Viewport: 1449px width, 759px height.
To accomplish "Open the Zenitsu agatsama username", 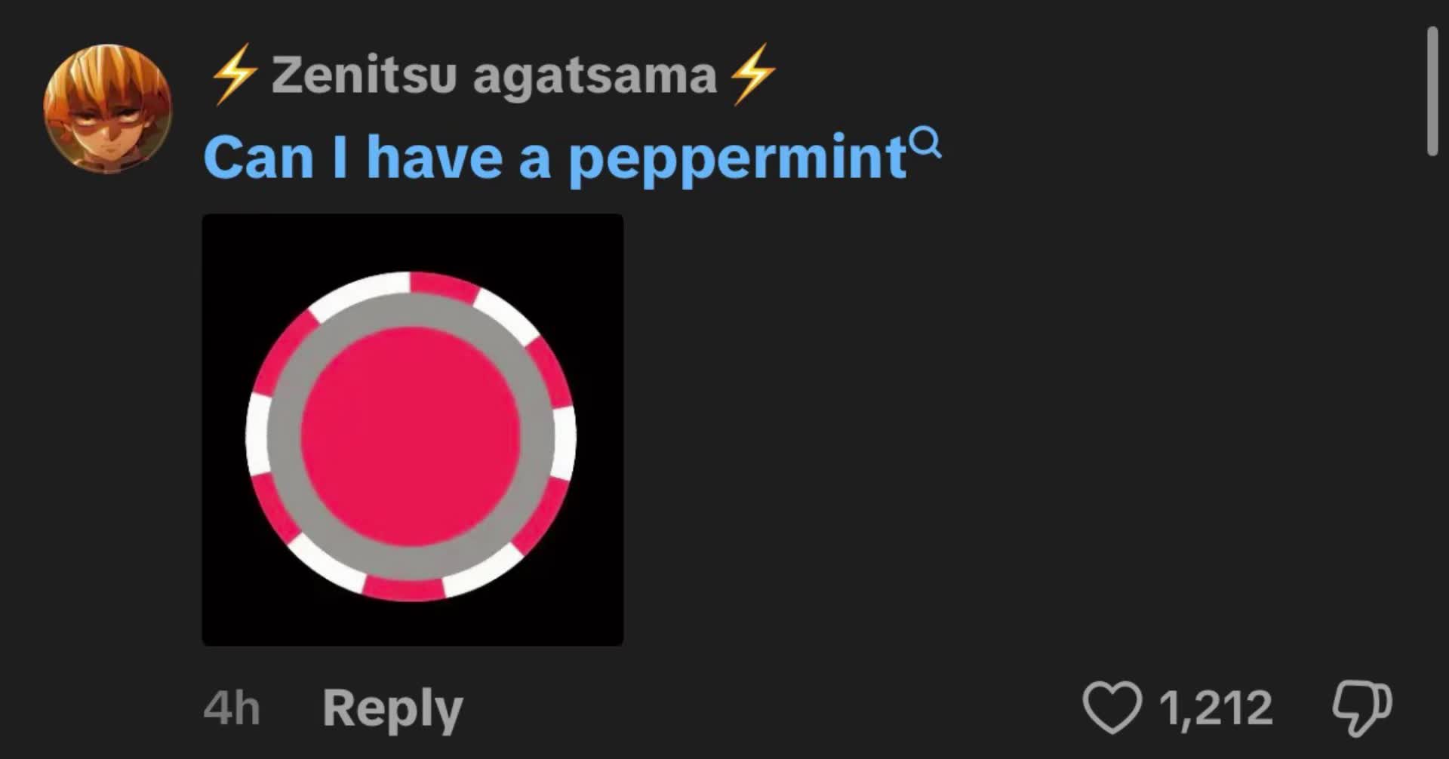I will 494,75.
